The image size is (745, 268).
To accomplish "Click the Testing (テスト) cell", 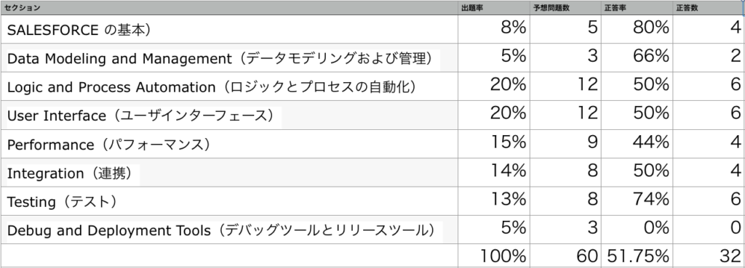I will pos(229,201).
